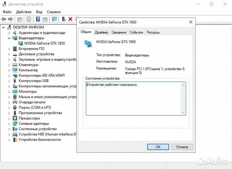Select the Общие tab
The image size is (232, 169).
click(x=86, y=32)
